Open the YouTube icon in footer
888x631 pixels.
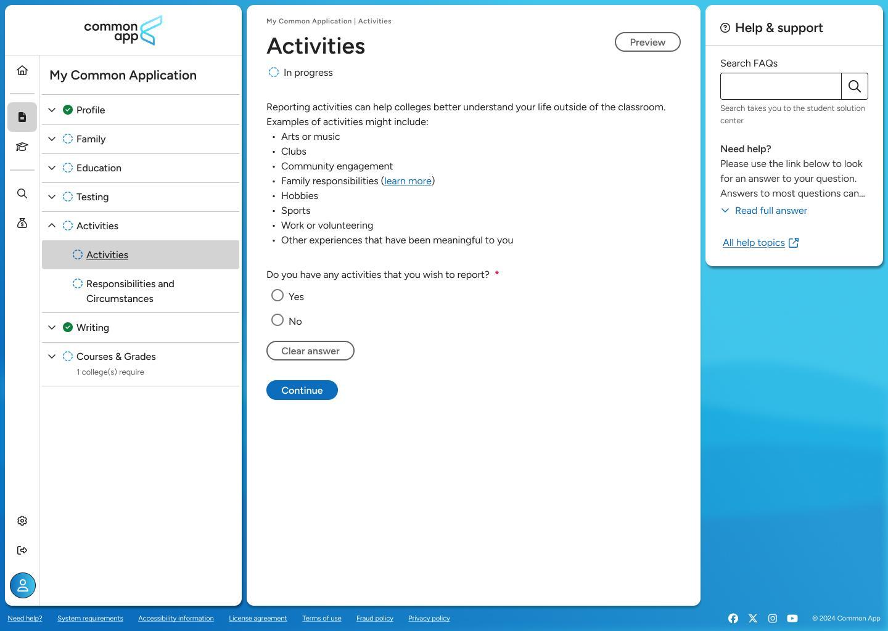[x=792, y=618]
